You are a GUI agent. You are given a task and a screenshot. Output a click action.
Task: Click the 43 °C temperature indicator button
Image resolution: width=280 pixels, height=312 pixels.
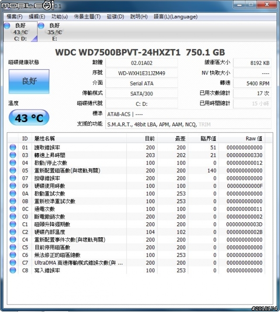coord(29,118)
